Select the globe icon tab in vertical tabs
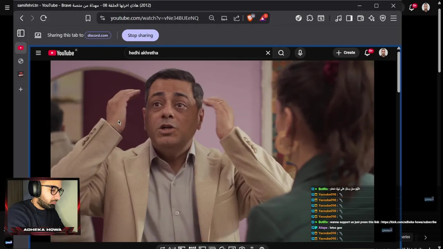The height and width of the screenshot is (249, 443). (x=21, y=61)
